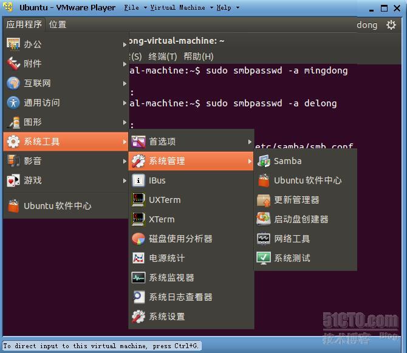The height and width of the screenshot is (353, 407).
Task: Open the VMware Virtual Machine menu
Action: click(178, 7)
